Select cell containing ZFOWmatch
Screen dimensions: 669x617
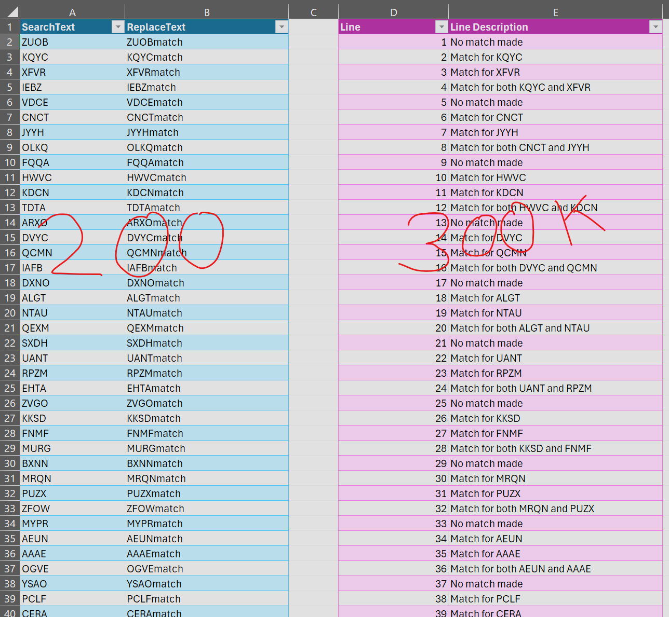pyautogui.click(x=207, y=509)
